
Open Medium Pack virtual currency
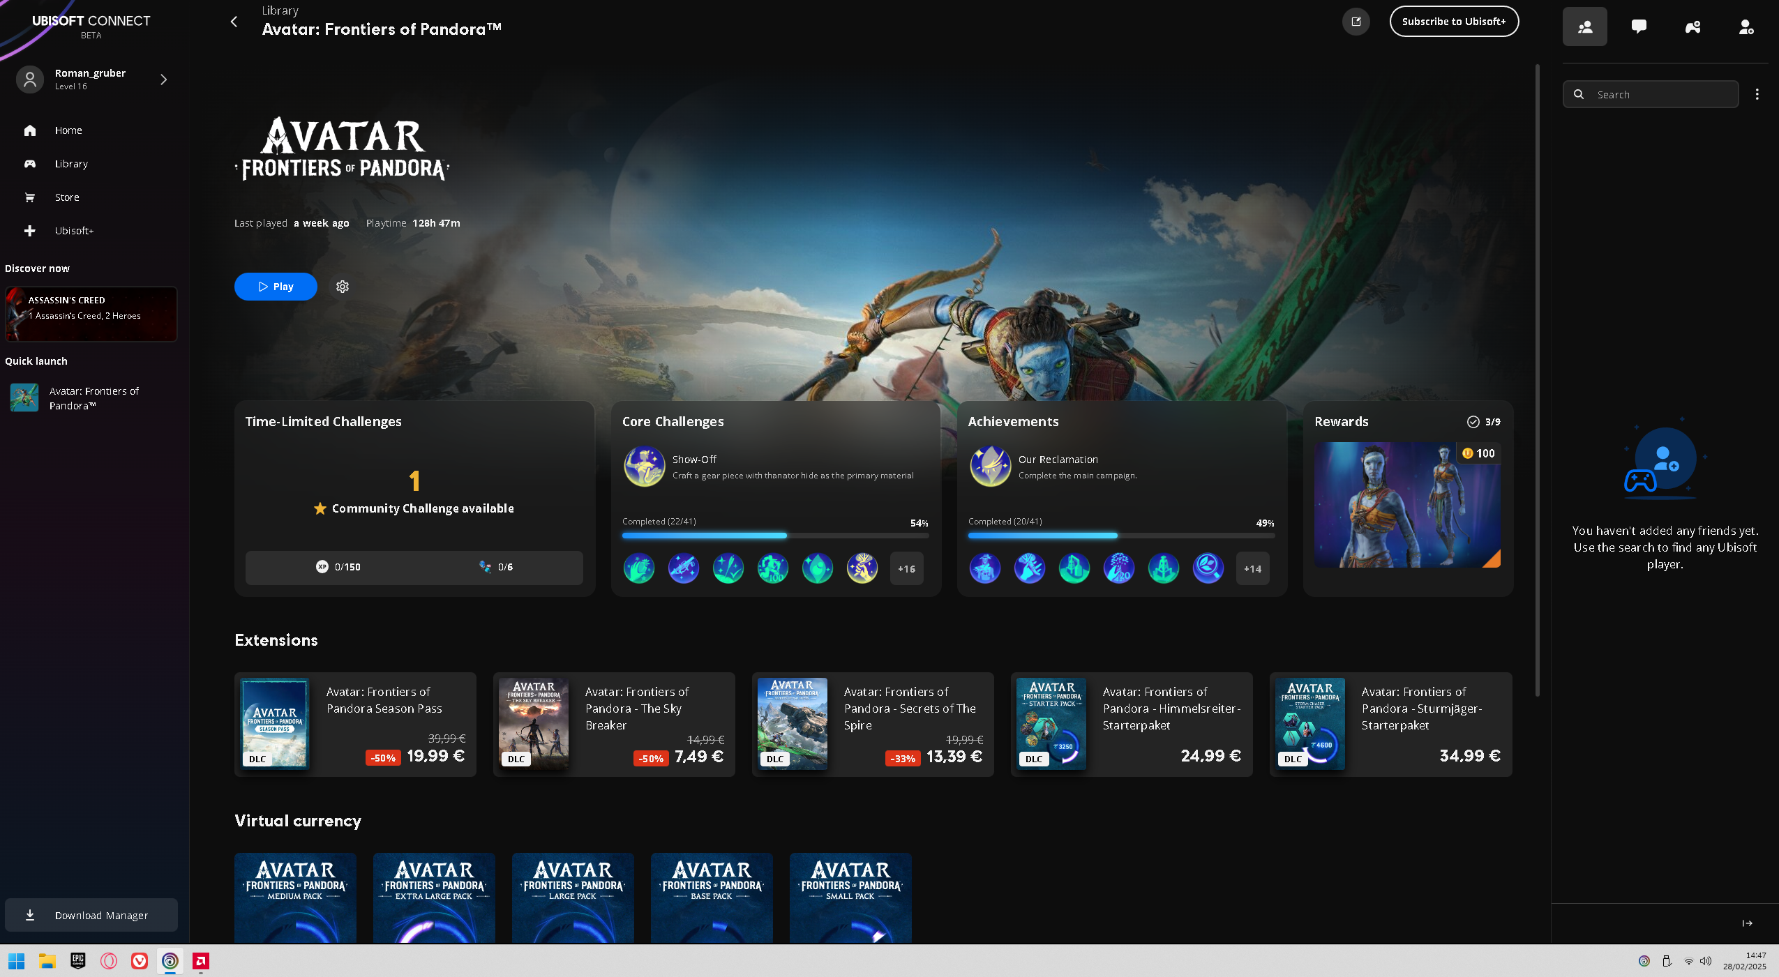(x=295, y=898)
